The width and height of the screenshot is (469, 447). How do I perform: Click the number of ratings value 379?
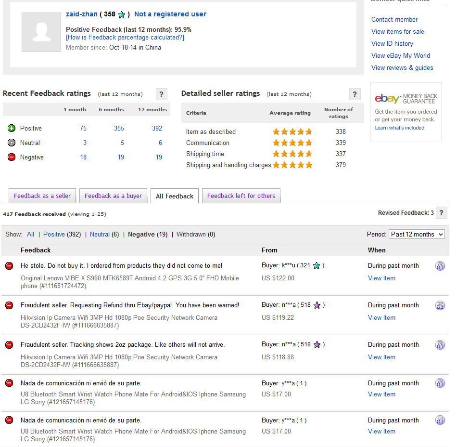[341, 165]
